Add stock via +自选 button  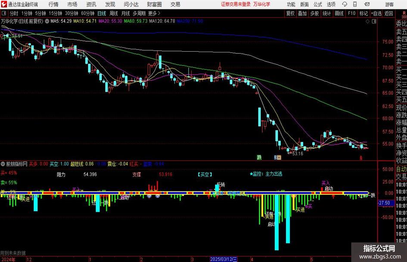[x=376, y=13]
